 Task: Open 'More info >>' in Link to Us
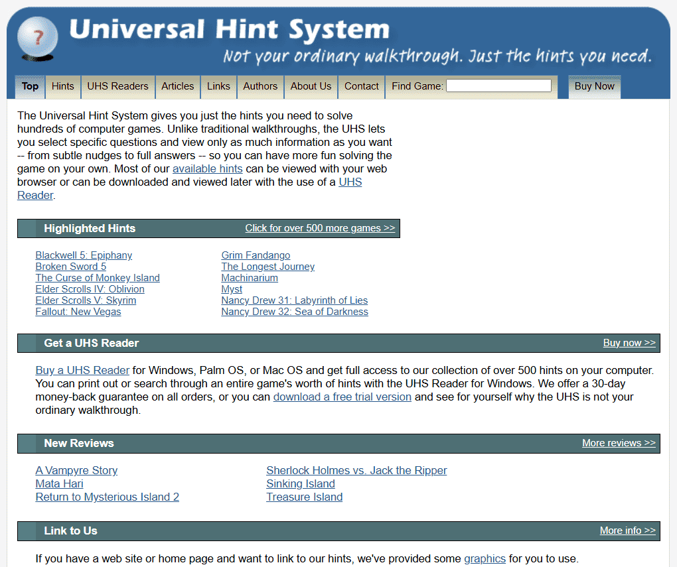pyautogui.click(x=627, y=531)
